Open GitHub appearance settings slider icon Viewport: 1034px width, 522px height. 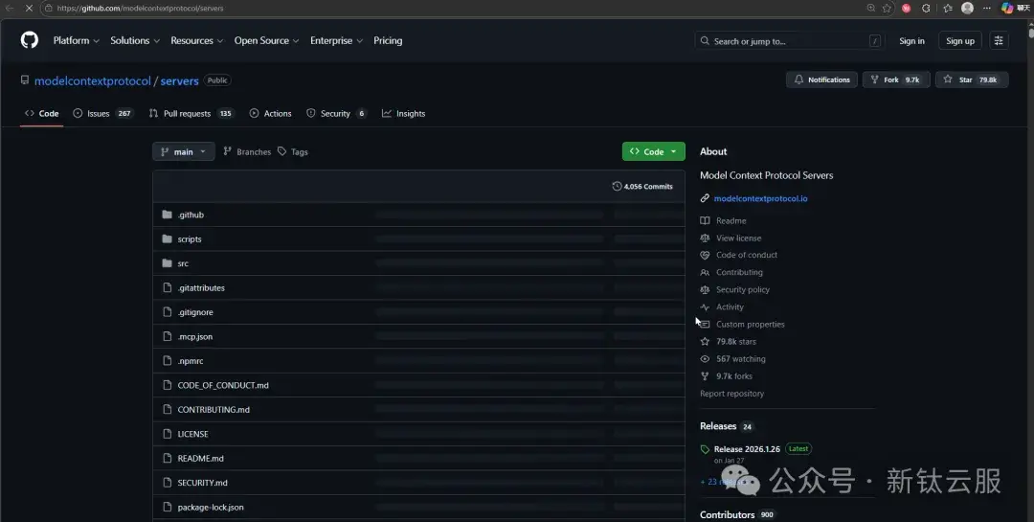click(999, 41)
